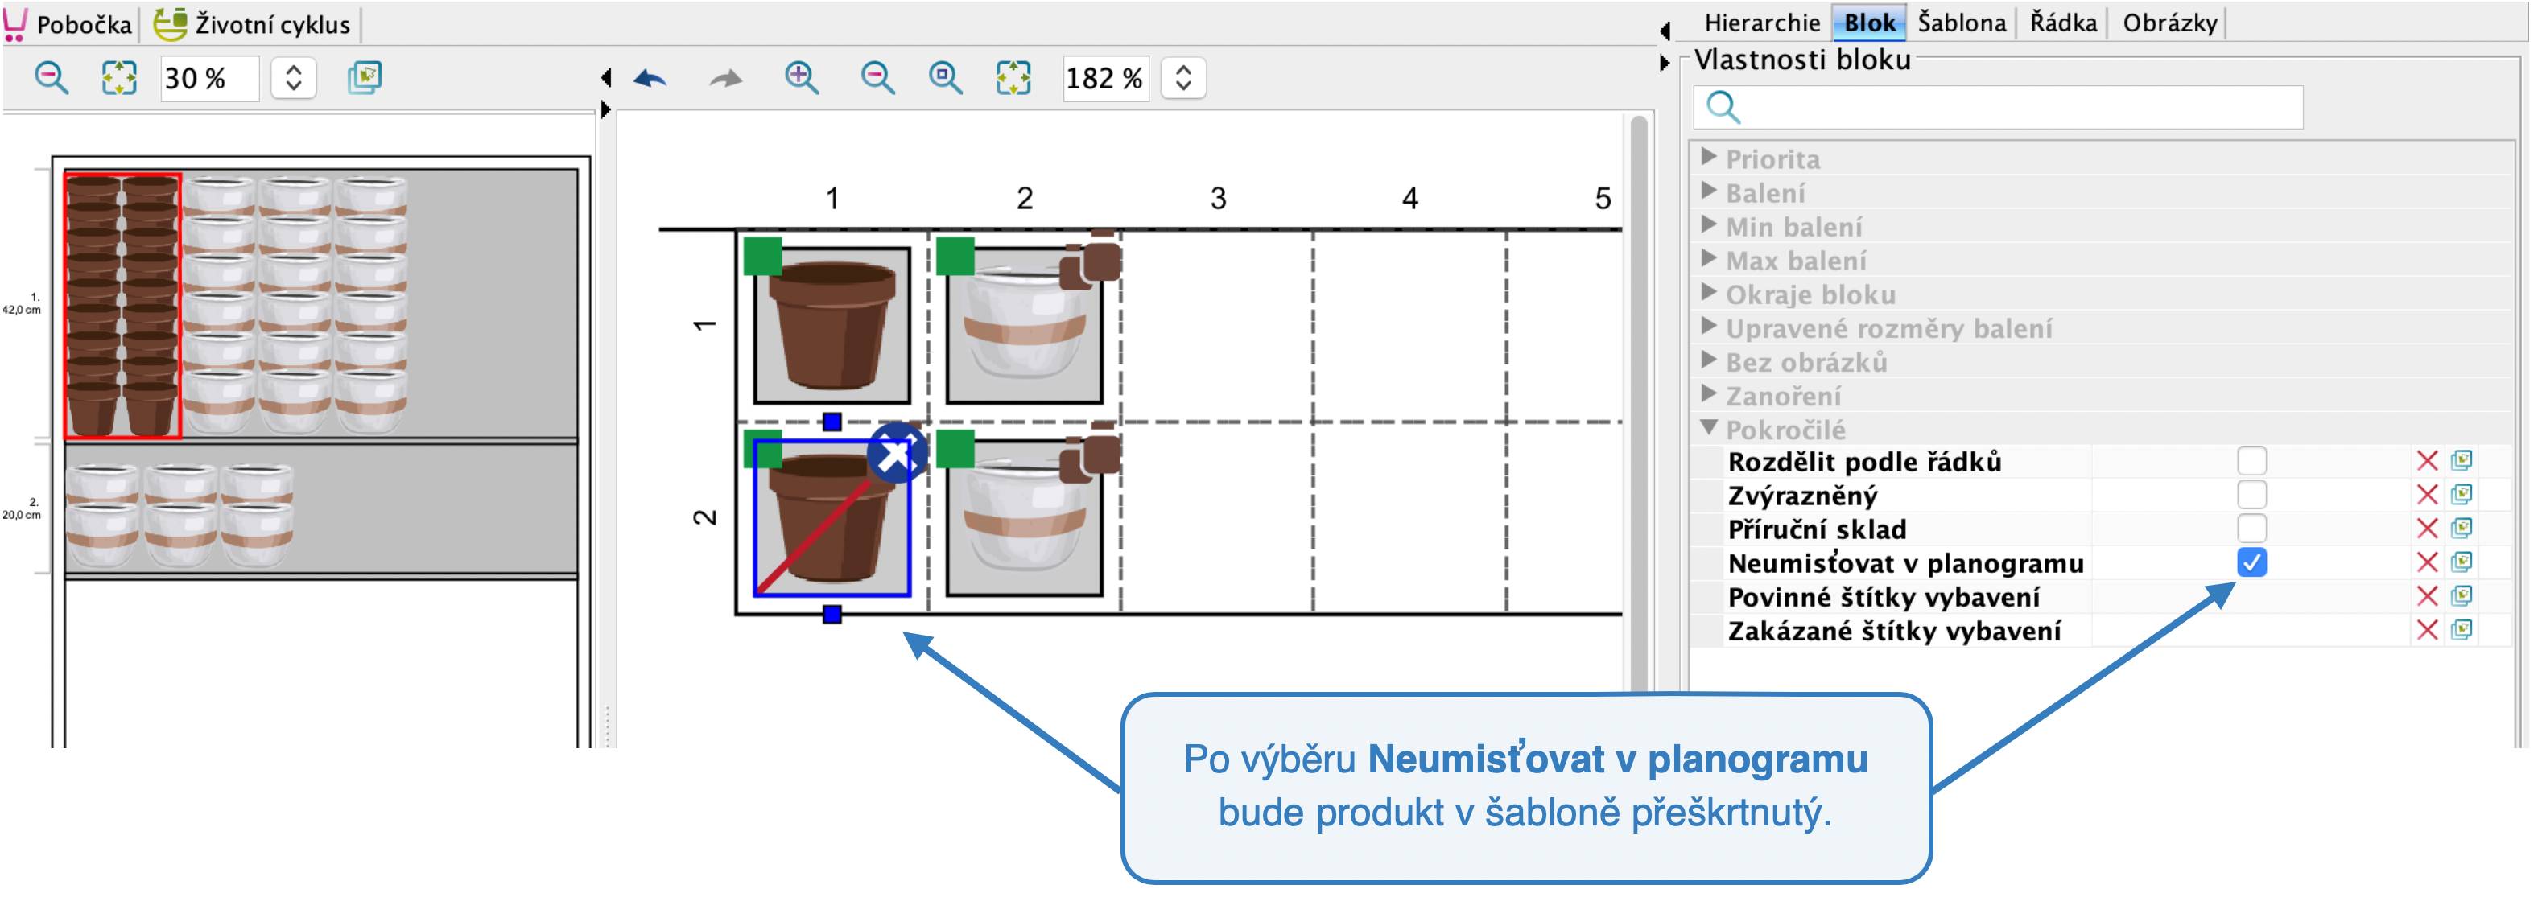Viewport: 2542px width, 922px height.
Task: Reset Zakázané štítky vybavení with red X
Action: click(2427, 629)
